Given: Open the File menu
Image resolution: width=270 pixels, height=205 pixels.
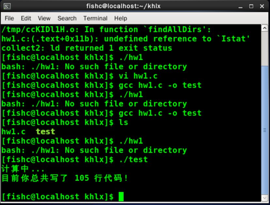Looking at the screenshot, I should click(9, 18).
